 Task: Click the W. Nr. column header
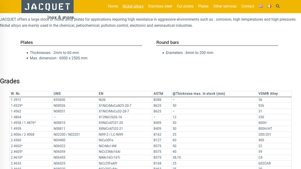point(16,94)
